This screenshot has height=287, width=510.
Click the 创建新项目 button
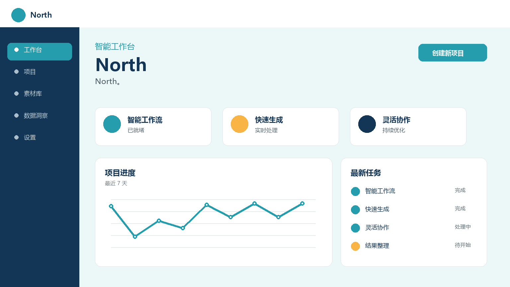coord(453,52)
